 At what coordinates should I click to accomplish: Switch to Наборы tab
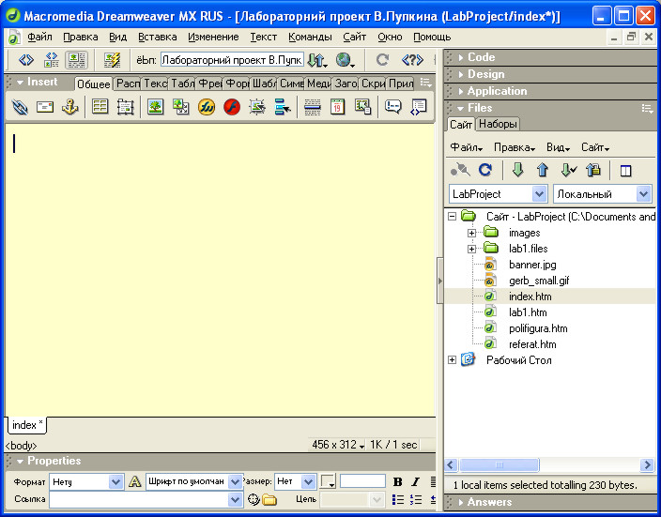pos(498,124)
